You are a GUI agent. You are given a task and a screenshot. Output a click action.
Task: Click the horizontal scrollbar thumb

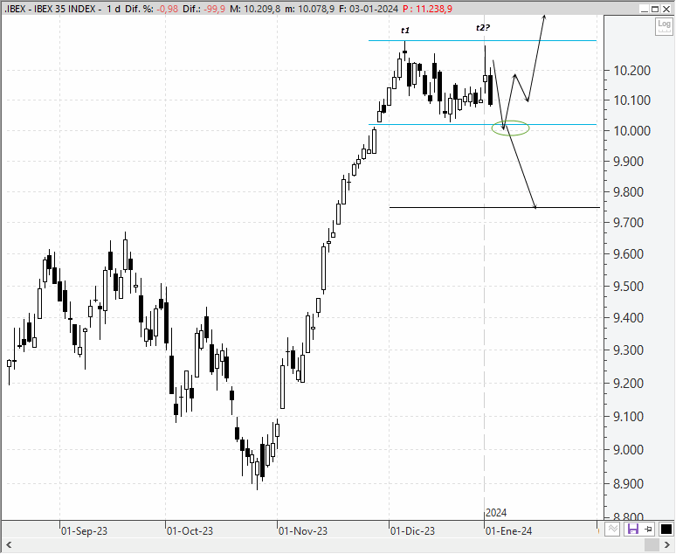click(652, 545)
